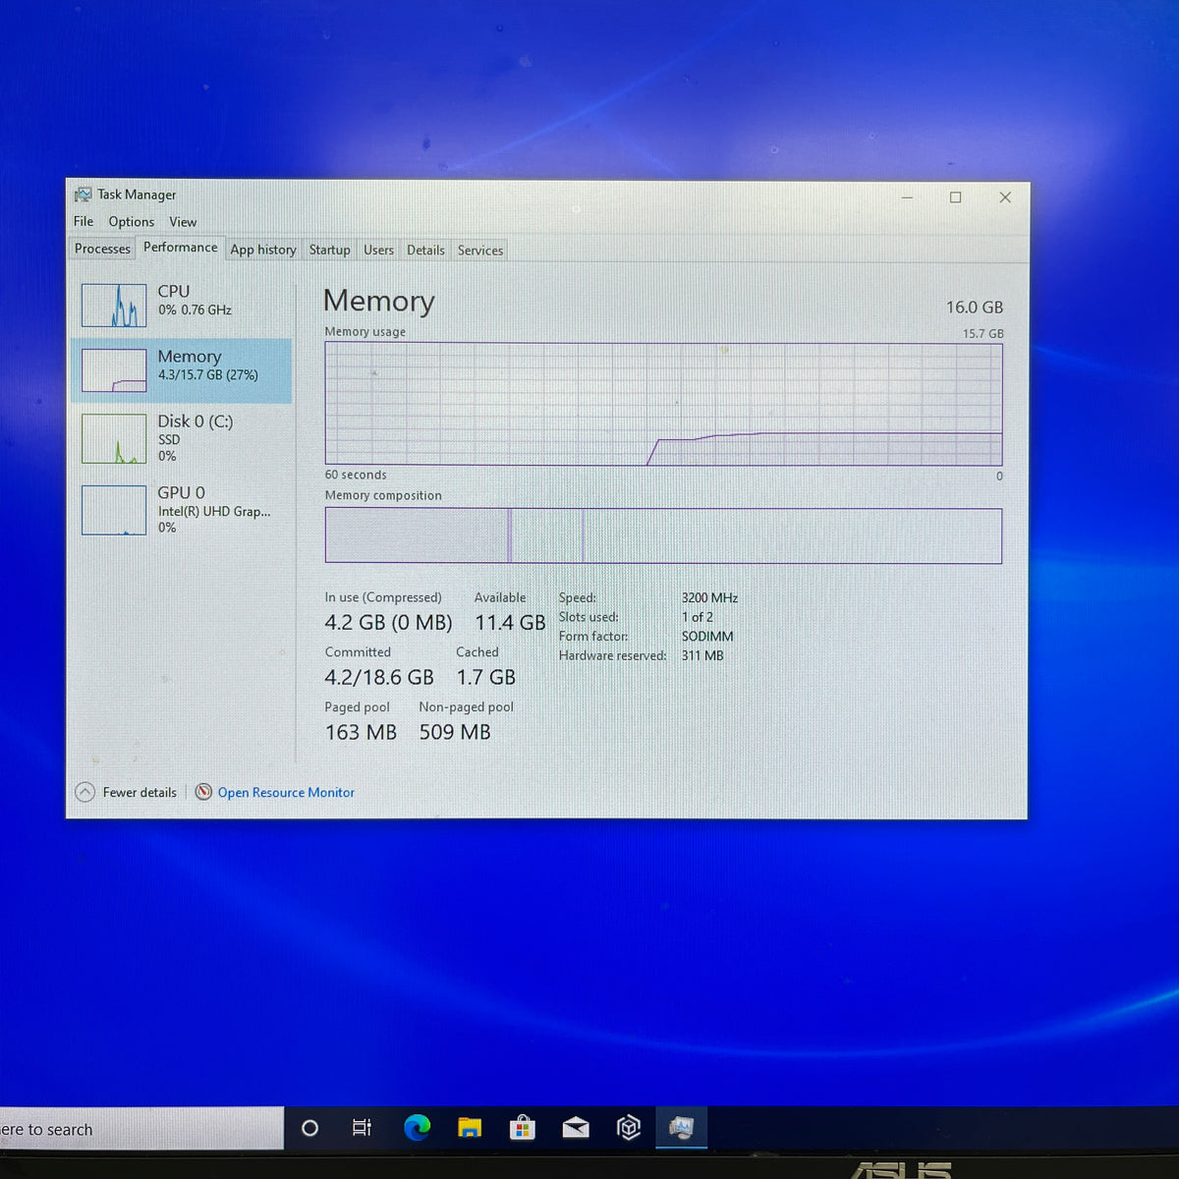
Task: Open Task View from the taskbar
Action: coord(362,1128)
